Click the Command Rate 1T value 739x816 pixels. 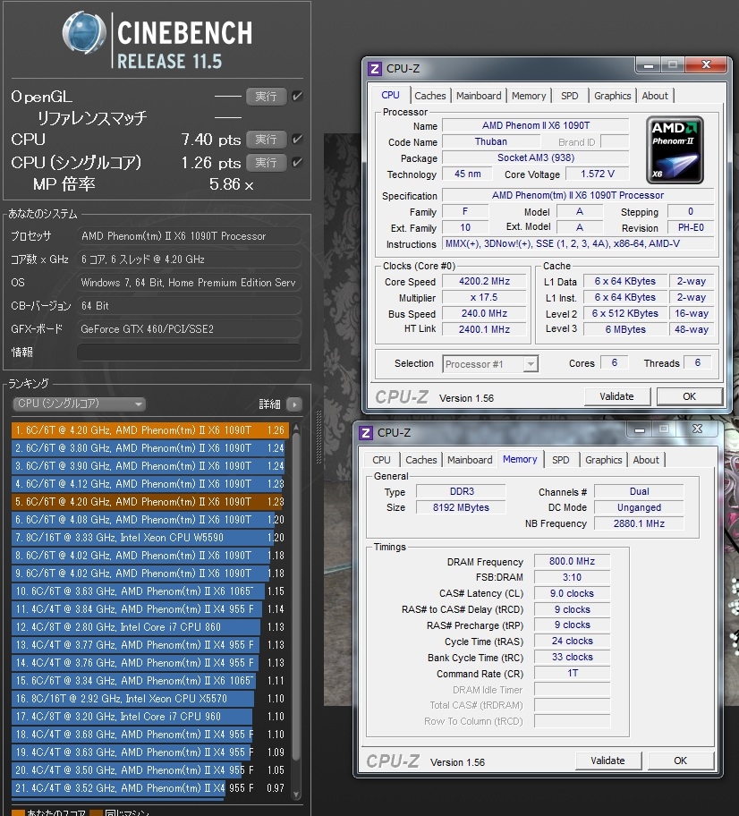(572, 674)
